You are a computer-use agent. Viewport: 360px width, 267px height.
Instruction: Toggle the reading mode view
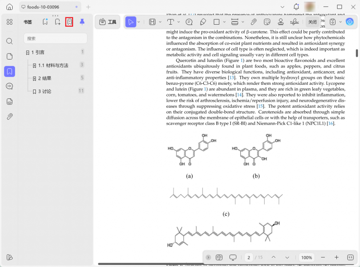point(219,258)
